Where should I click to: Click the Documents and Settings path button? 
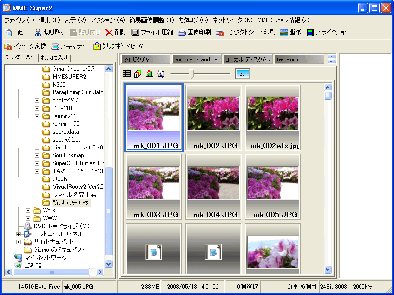tap(197, 59)
